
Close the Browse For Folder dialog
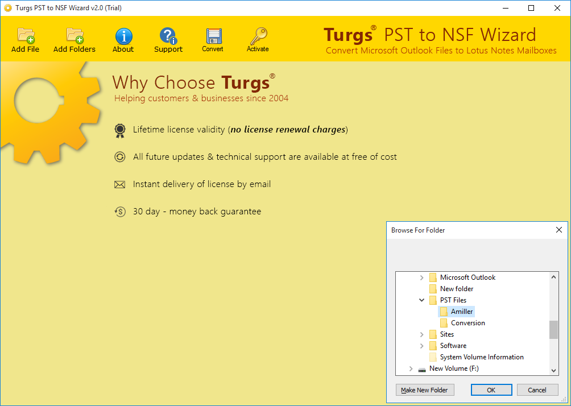click(559, 230)
